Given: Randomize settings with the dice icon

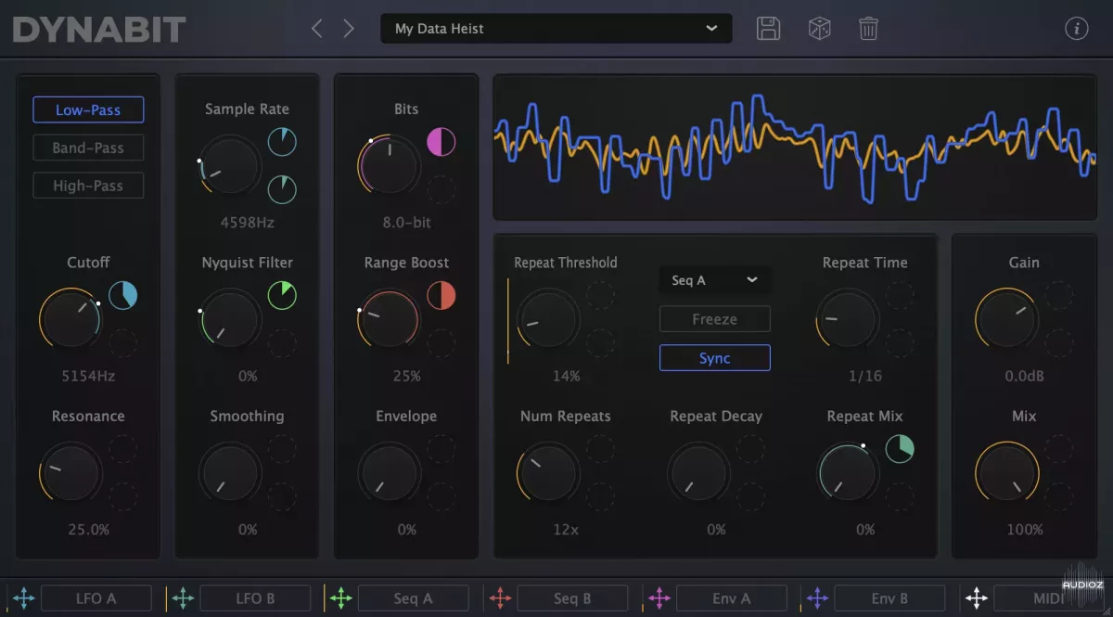Looking at the screenshot, I should (820, 29).
